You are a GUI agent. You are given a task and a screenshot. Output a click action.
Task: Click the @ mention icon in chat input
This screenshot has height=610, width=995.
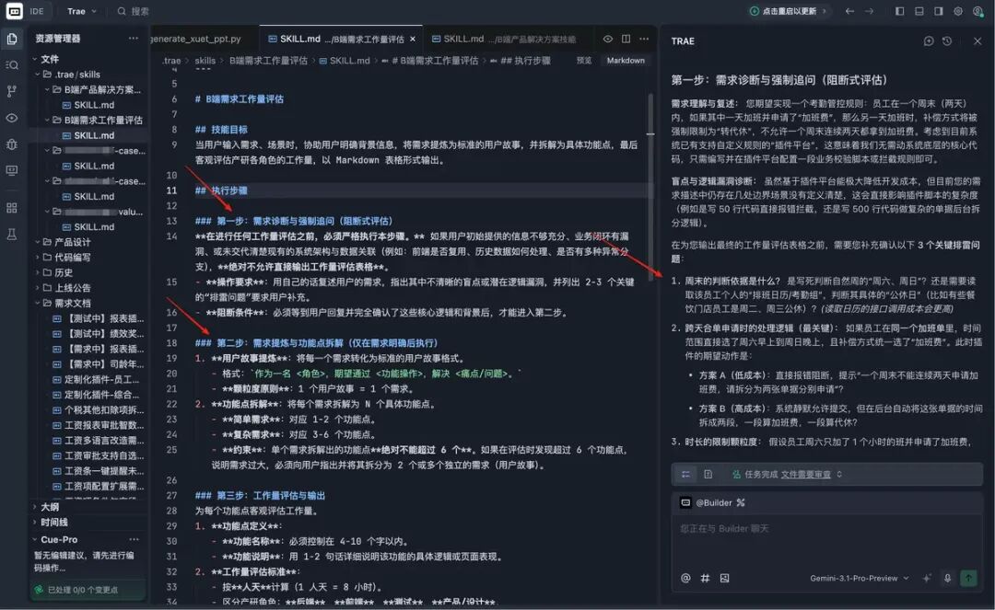[685, 578]
